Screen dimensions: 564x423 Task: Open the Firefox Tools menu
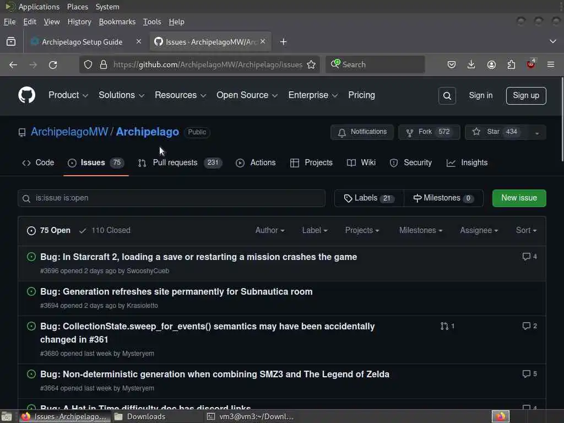point(152,22)
